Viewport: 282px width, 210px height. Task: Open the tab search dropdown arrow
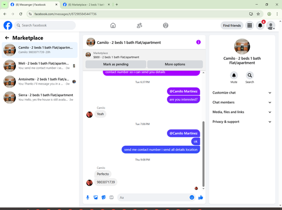click(x=5, y=5)
